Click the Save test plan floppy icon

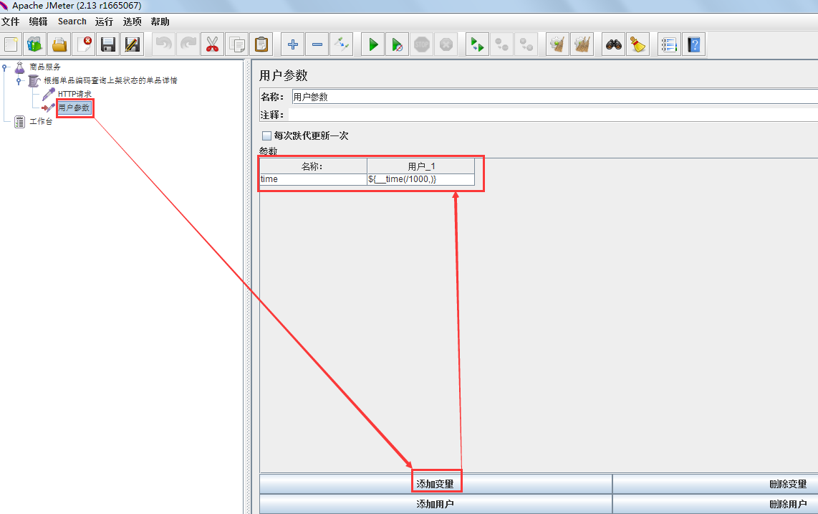[108, 45]
